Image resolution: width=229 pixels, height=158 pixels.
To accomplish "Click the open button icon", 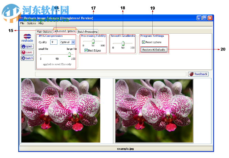I will click(27, 46).
